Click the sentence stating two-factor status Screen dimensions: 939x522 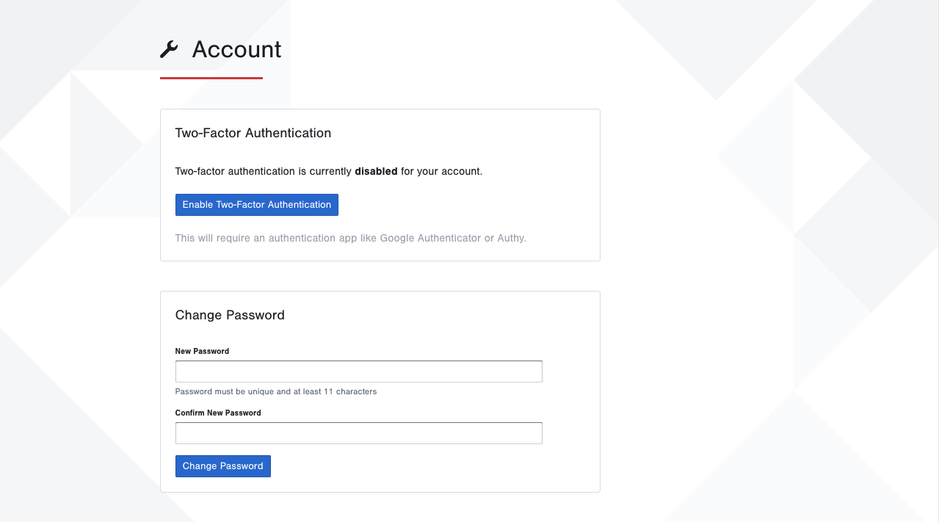click(329, 171)
